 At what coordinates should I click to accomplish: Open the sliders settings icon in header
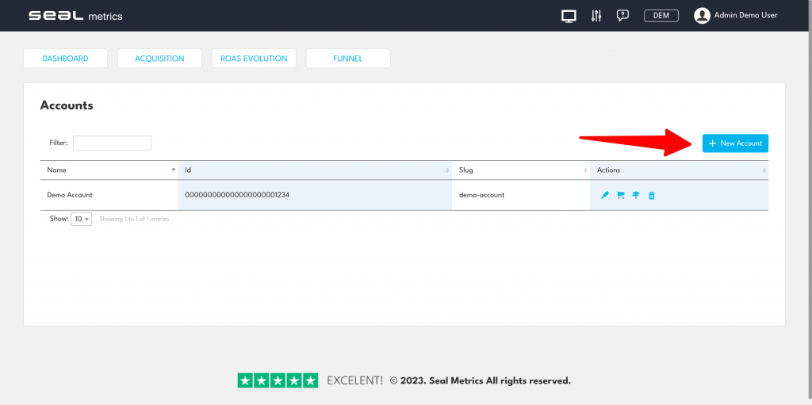point(596,16)
